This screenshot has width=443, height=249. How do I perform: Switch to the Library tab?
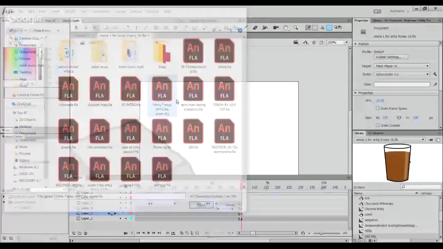(359, 133)
